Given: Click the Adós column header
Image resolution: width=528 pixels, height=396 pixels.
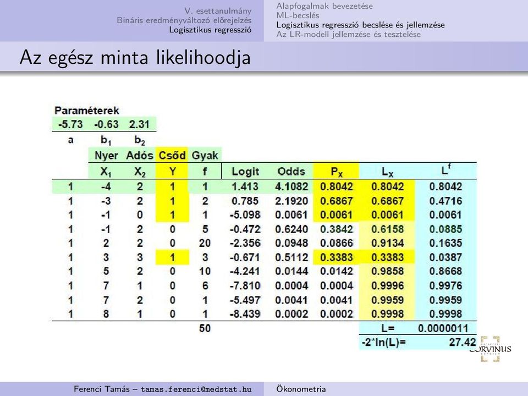Looking at the screenshot, I should tap(140, 156).
